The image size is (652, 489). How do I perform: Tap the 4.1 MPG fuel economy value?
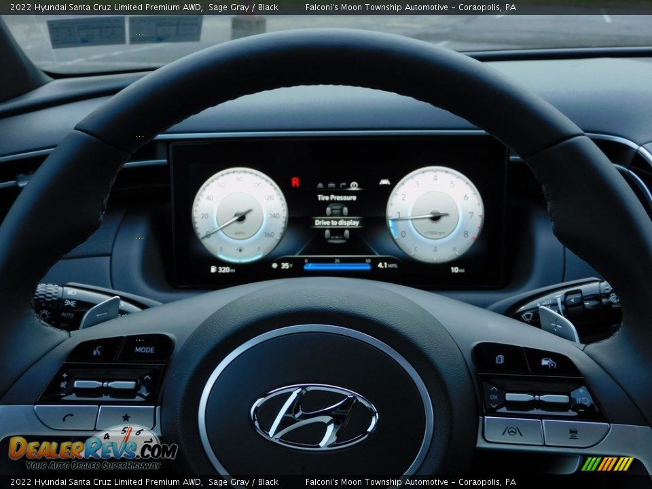tap(387, 265)
